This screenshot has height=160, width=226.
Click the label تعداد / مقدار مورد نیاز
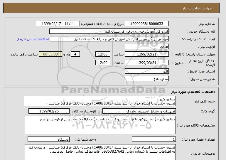198,139
